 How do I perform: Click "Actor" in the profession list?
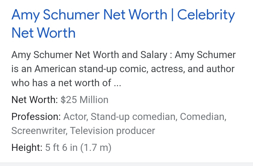[x=75, y=117]
